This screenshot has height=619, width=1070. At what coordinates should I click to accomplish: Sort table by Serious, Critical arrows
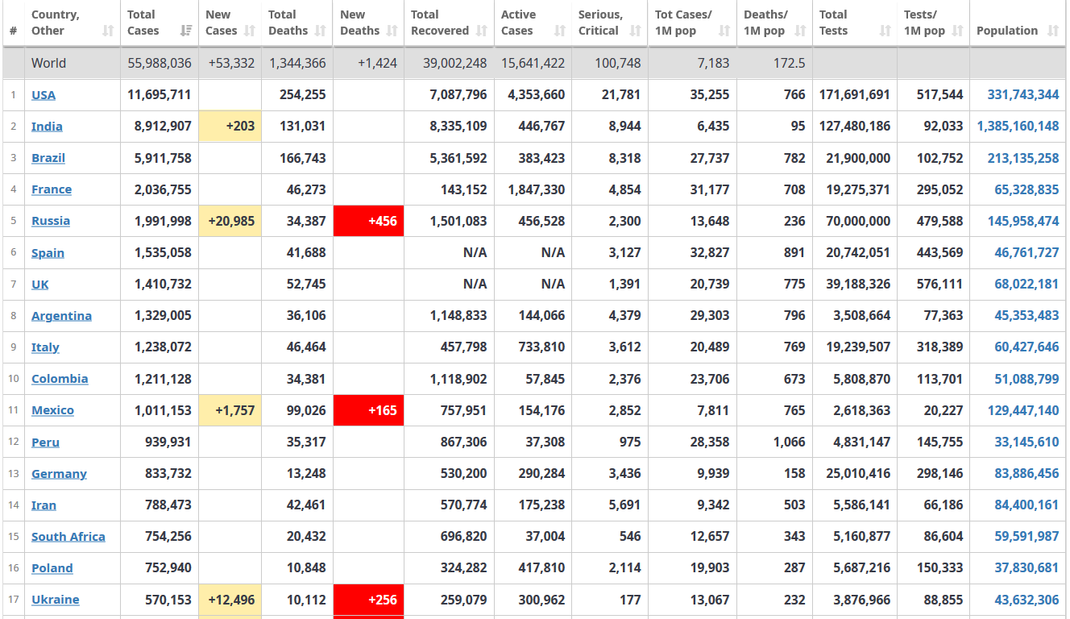tap(636, 31)
